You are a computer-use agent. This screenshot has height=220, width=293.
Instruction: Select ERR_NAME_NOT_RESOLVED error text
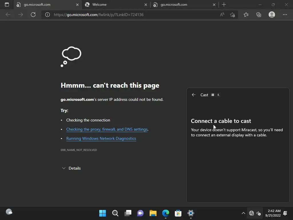79,150
